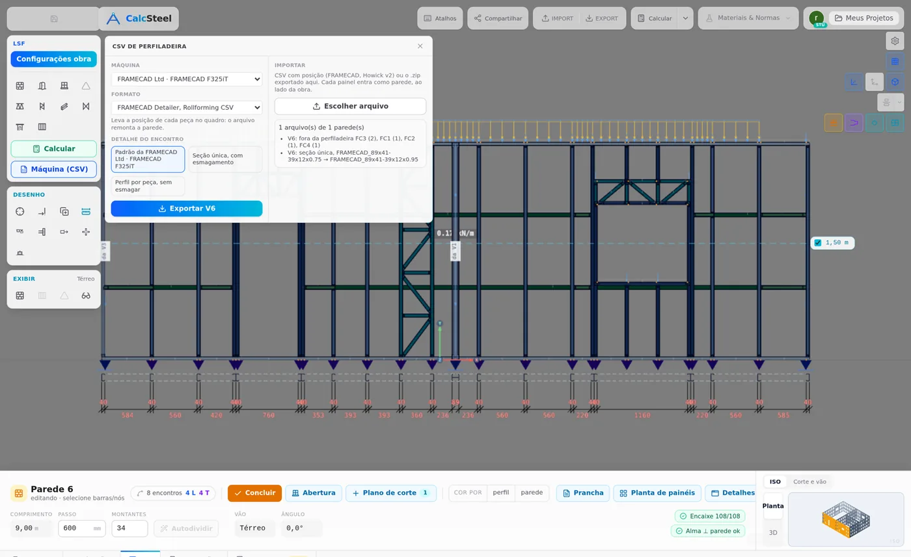Toggle the measure ruler tool in Desenho
This screenshot has width=911, height=557.
(86, 211)
